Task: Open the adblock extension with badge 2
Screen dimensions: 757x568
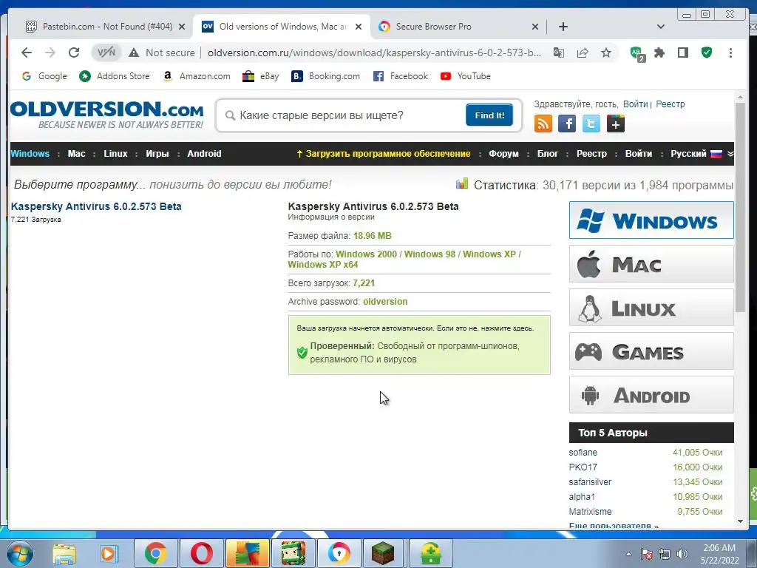Action: (637, 53)
